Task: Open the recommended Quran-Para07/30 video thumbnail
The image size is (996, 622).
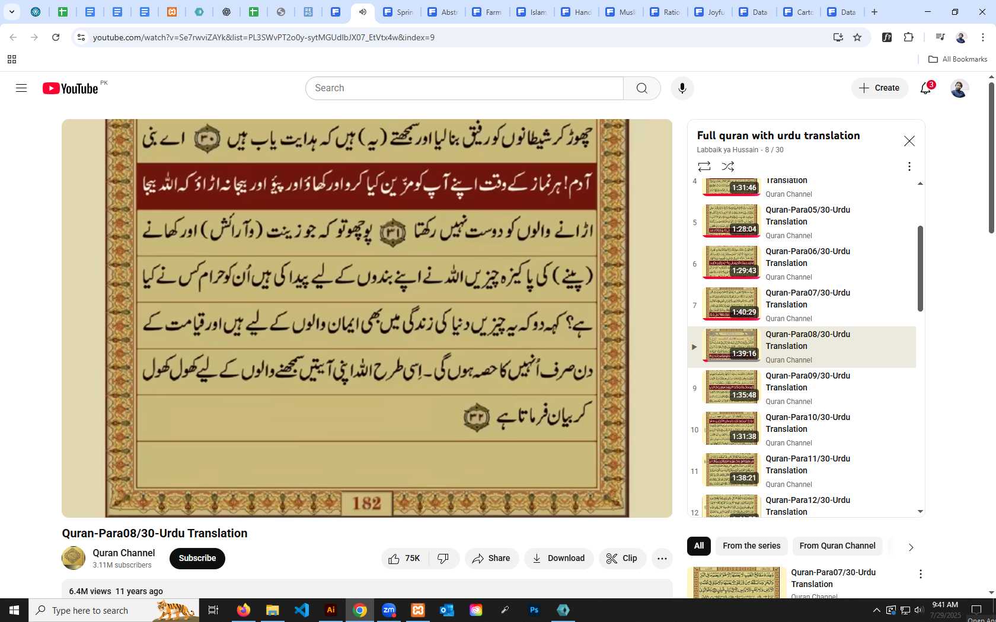Action: pyautogui.click(x=736, y=583)
